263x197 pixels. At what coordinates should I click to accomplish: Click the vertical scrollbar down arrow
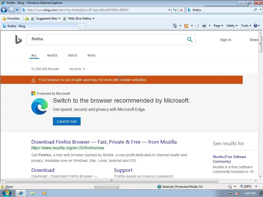click(260, 176)
